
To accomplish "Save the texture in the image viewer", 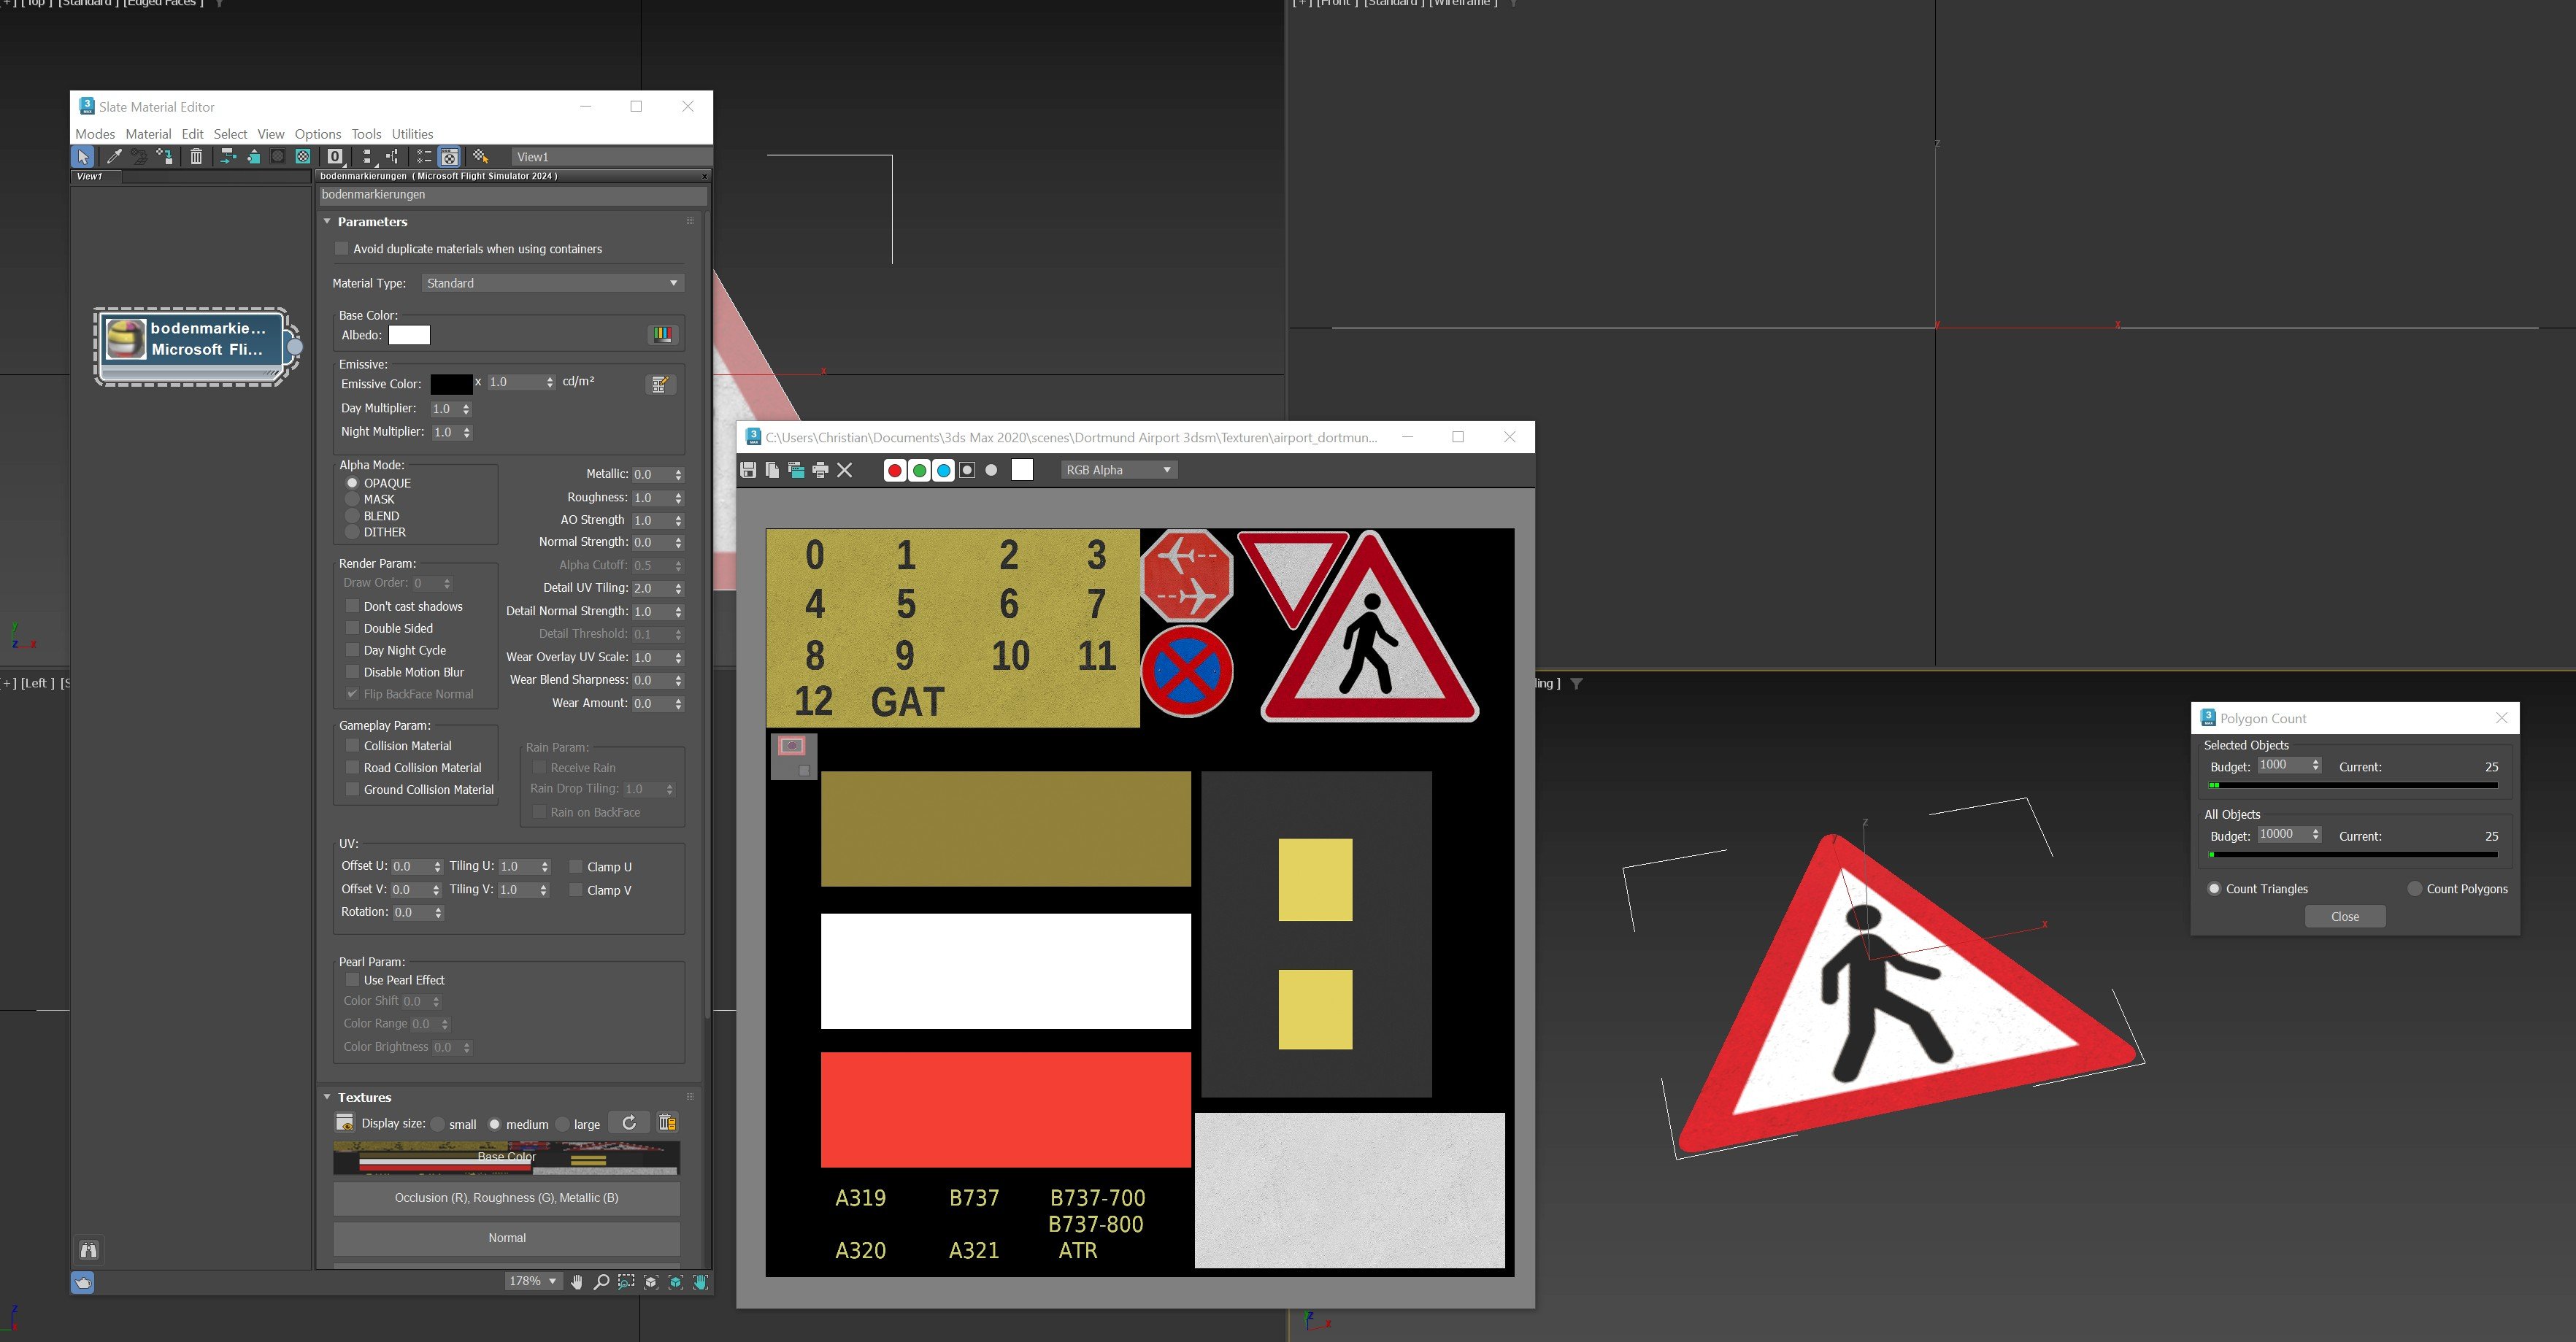I will click(748, 470).
